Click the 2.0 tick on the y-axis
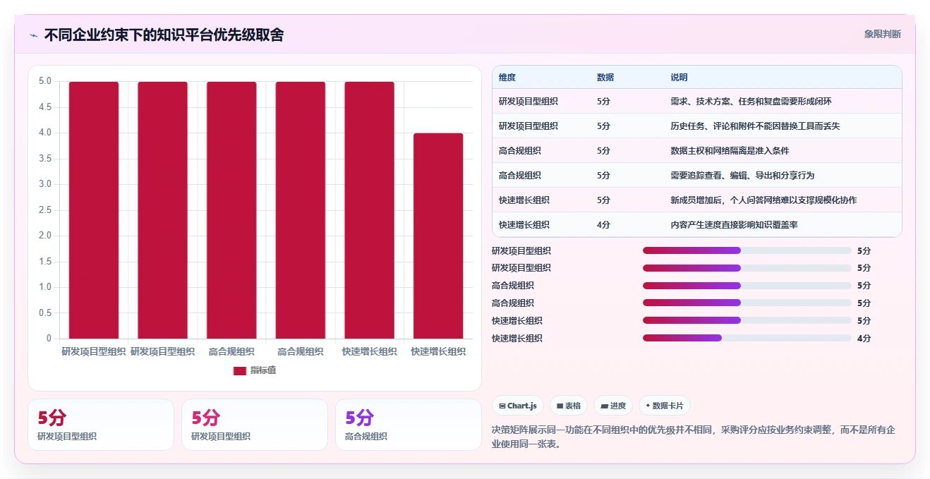This screenshot has height=479, width=930. pyautogui.click(x=44, y=236)
